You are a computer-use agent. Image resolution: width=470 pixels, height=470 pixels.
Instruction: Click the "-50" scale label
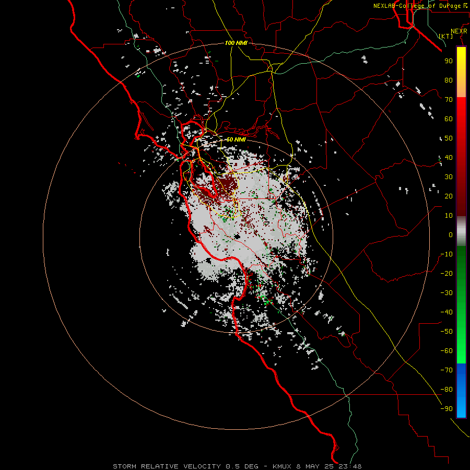(446, 332)
